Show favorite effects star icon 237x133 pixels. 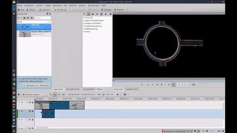[x=106, y=14]
